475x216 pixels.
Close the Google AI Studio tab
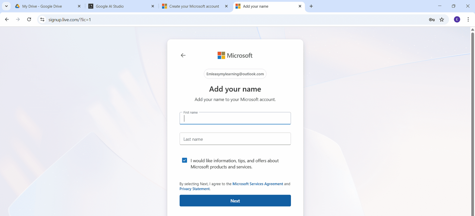(x=153, y=6)
